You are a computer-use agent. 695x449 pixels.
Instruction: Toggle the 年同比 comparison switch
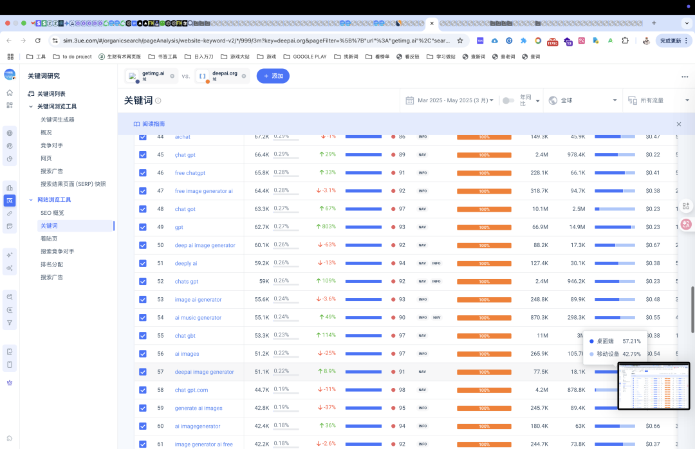click(x=508, y=100)
